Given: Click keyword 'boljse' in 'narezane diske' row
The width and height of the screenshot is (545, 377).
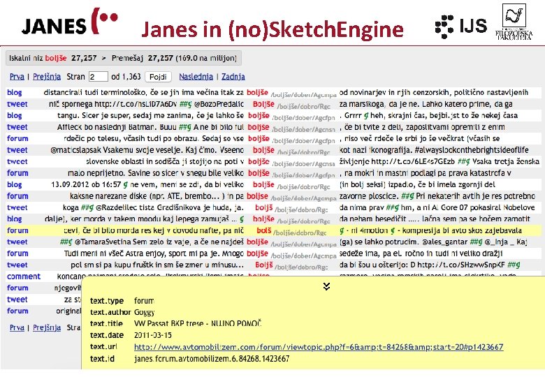Looking at the screenshot, I should pos(258,196).
